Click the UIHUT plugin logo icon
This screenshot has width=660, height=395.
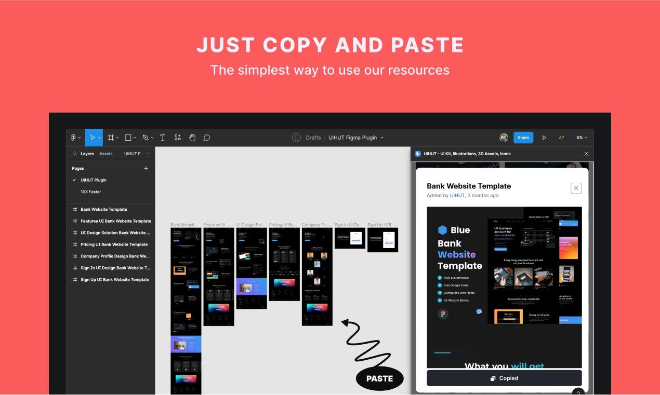[x=418, y=154]
